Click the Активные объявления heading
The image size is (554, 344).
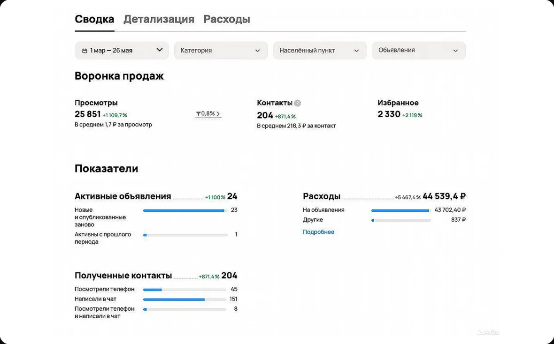123,196
